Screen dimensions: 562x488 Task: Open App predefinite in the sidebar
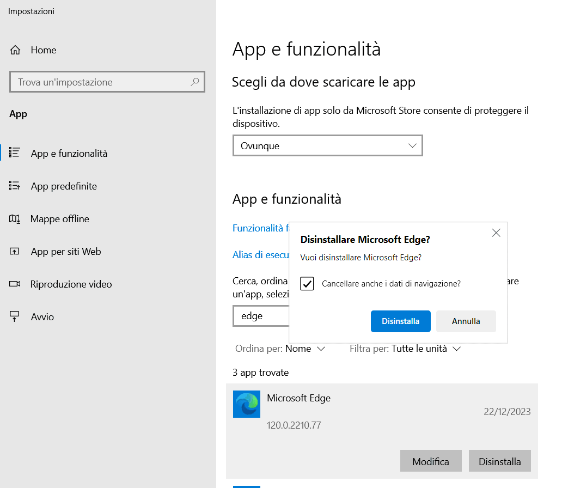64,186
